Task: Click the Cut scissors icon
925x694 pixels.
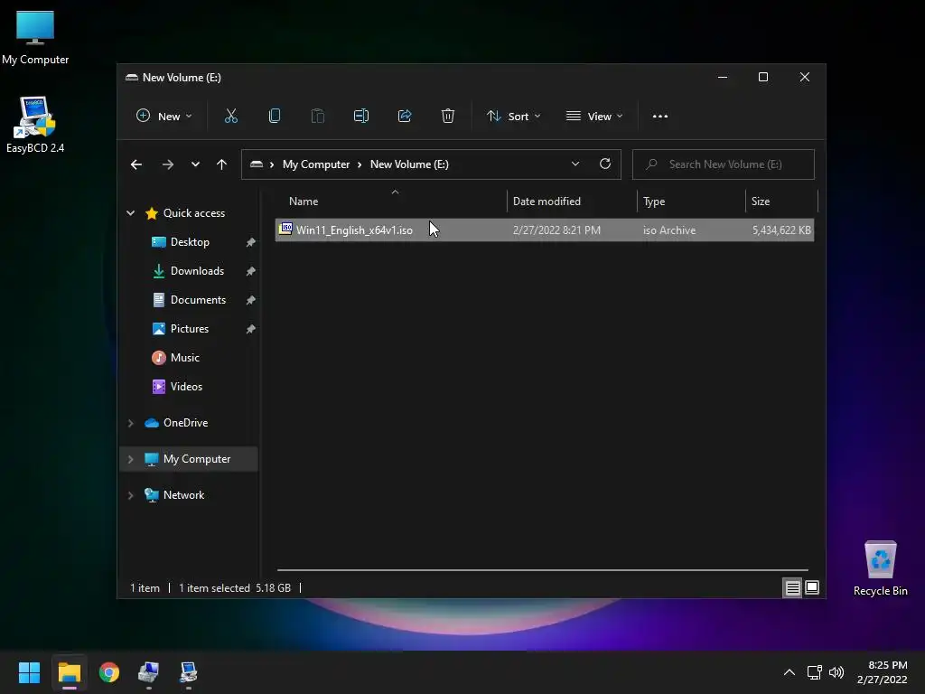Action: tap(230, 117)
